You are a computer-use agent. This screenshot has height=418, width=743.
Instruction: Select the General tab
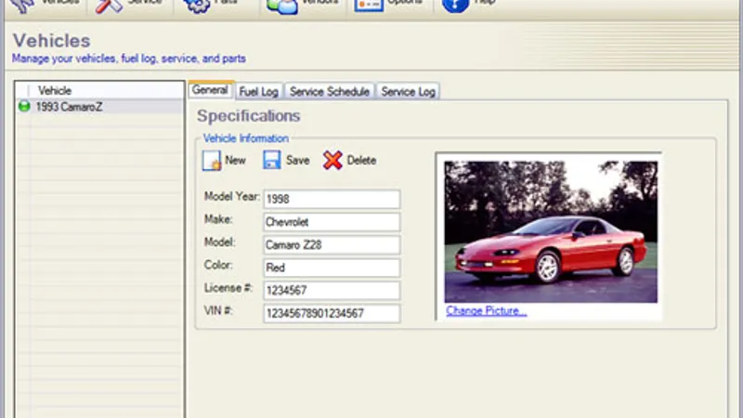210,90
